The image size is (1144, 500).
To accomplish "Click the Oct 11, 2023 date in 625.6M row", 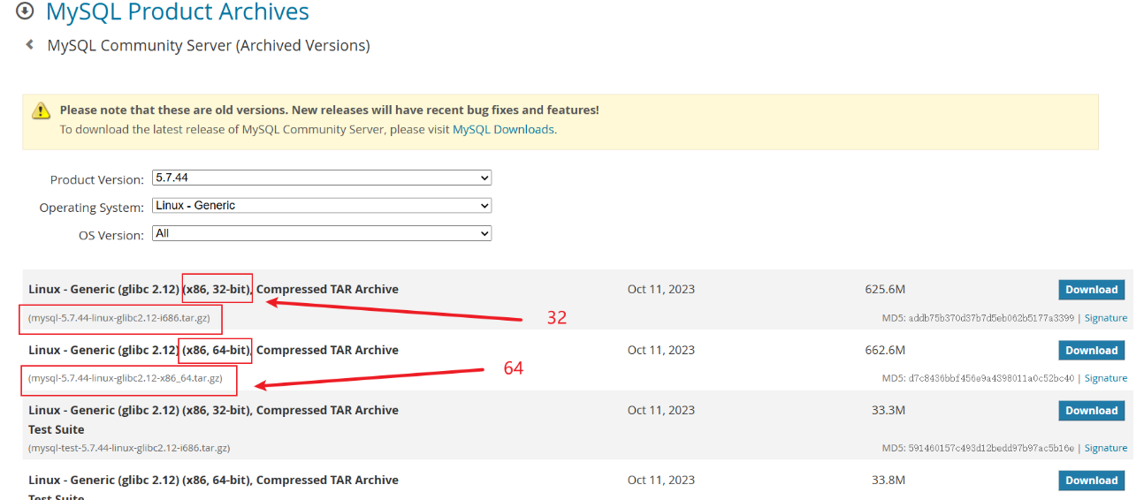I will point(661,289).
